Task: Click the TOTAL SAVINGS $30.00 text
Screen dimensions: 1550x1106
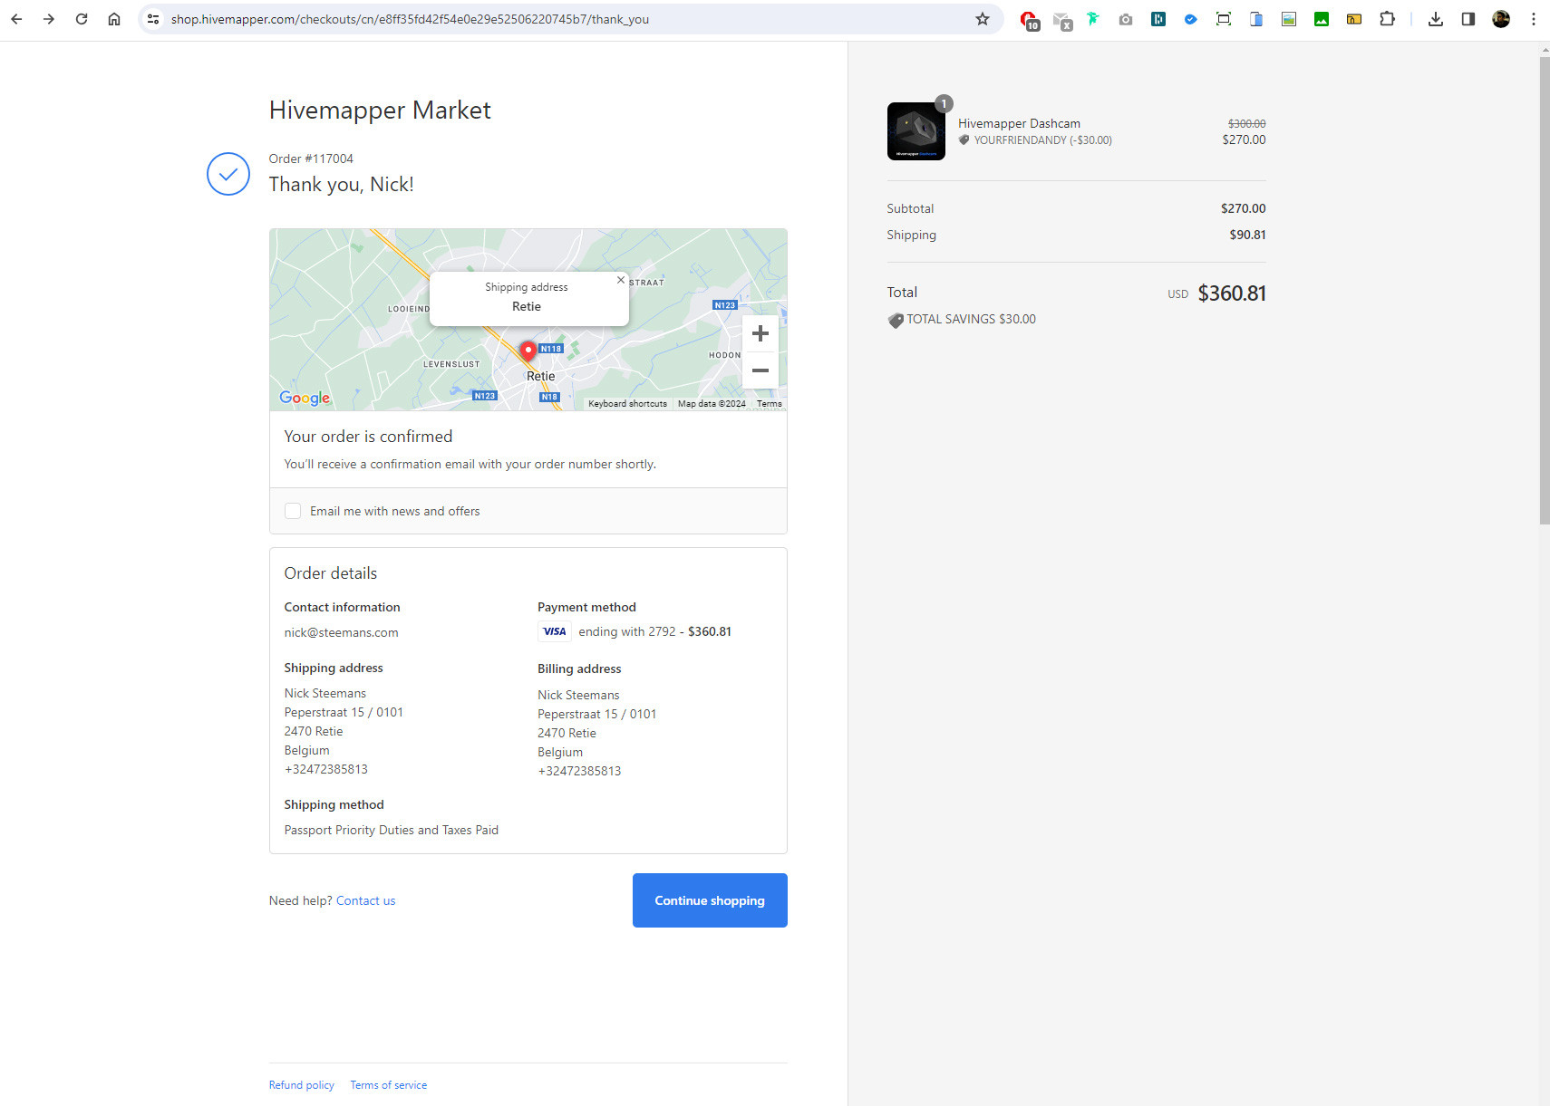Action: (971, 319)
